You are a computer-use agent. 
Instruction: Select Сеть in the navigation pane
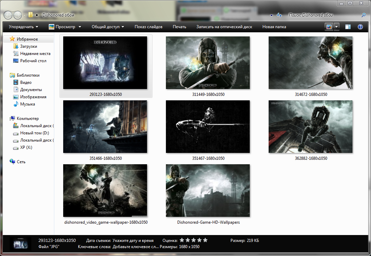[x=21, y=162]
